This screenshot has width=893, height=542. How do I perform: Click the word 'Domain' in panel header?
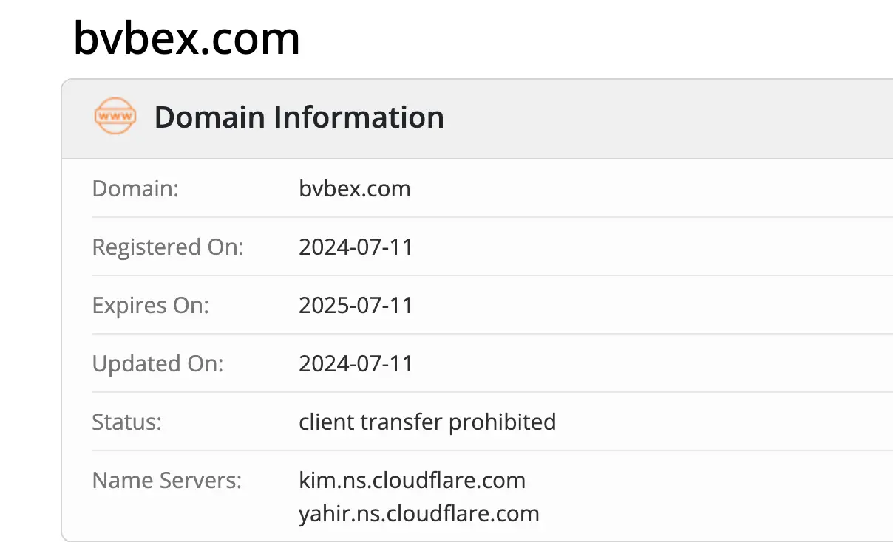coord(210,117)
